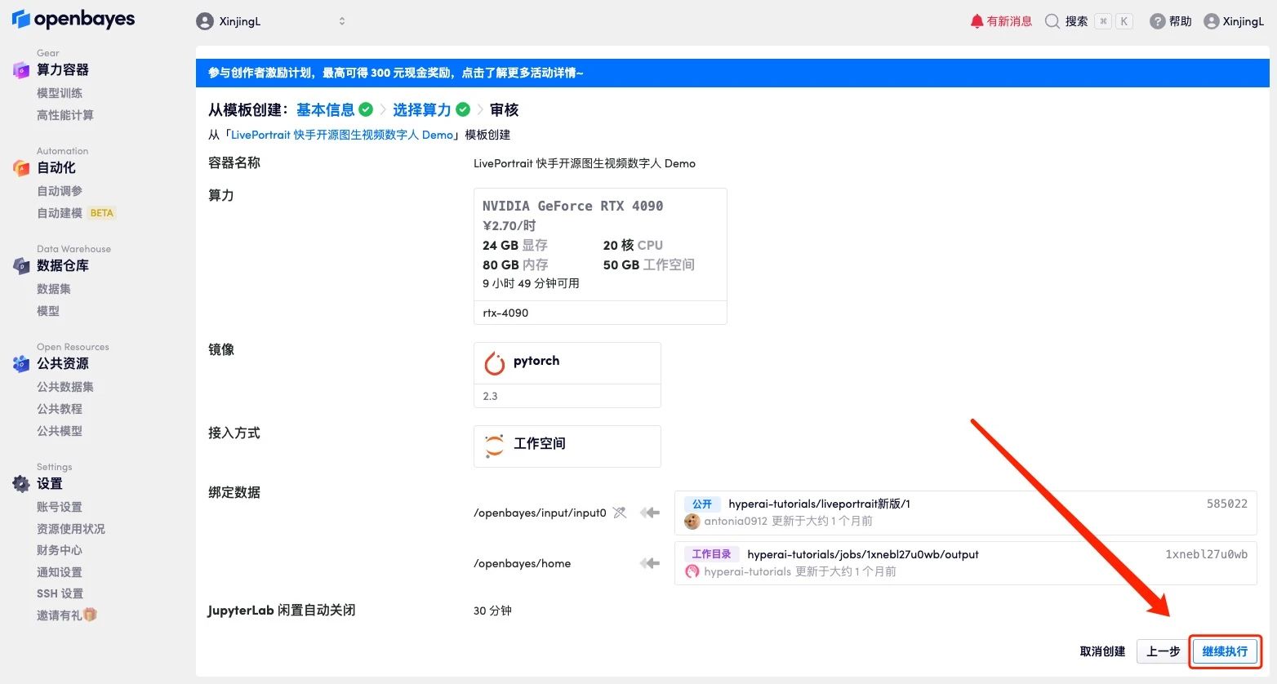Viewport: 1277px width, 684px height.
Task: Open SSH 设置 in sidebar
Action: [60, 593]
